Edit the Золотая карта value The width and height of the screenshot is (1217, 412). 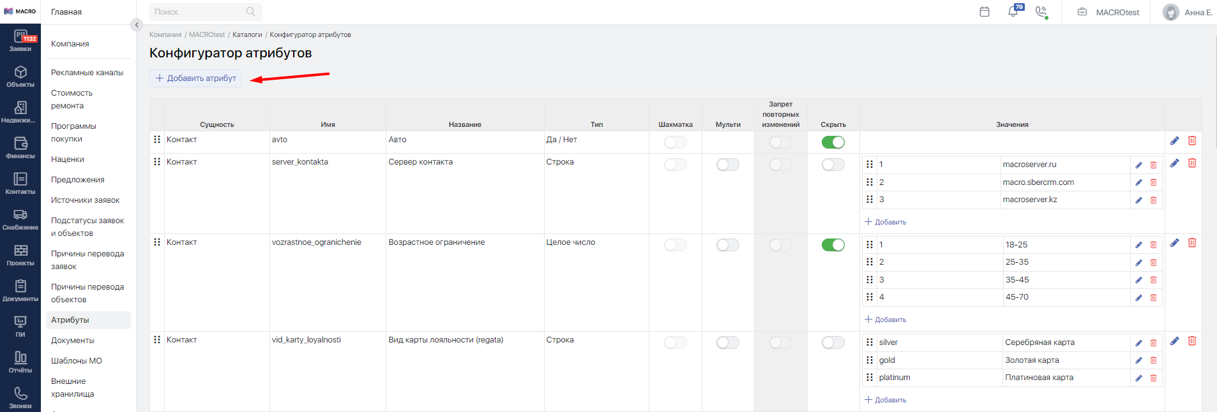tap(1138, 360)
